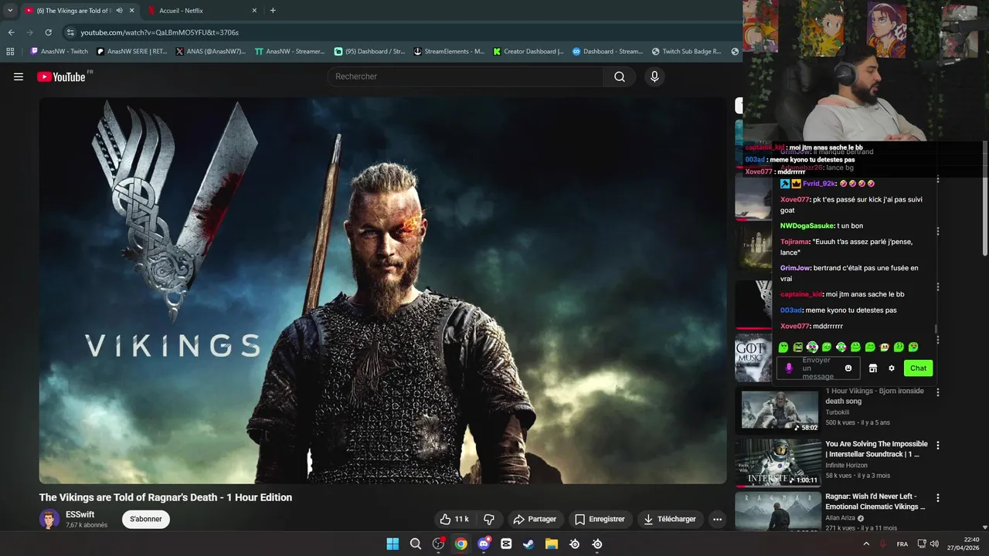The width and height of the screenshot is (989, 556).
Task: Open StreamElements bookmark
Action: pos(450,52)
